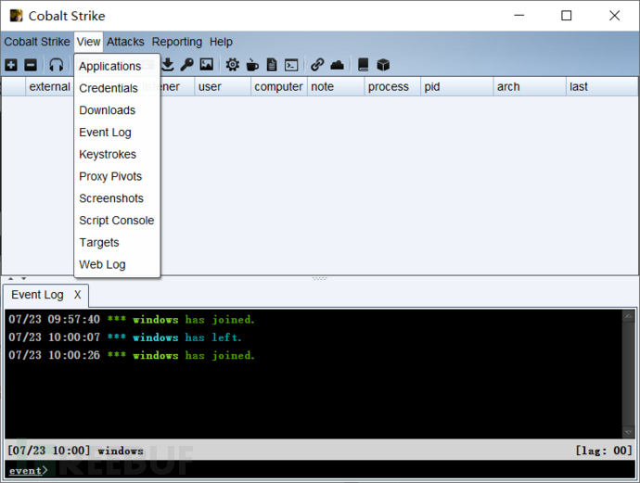Click the gear icon in the toolbar
Image resolution: width=640 pixels, height=483 pixels.
point(232,65)
